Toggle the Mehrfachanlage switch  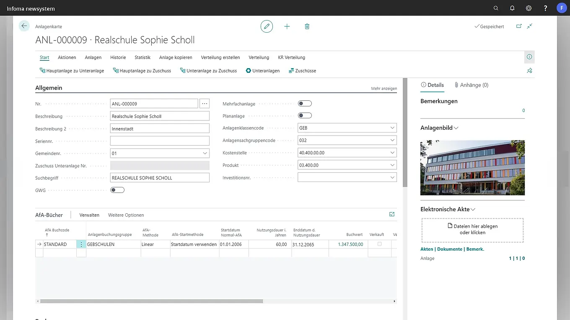(305, 103)
